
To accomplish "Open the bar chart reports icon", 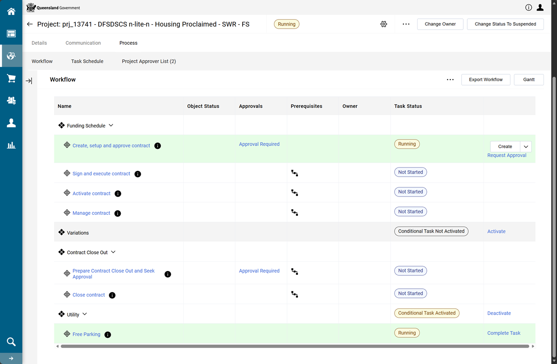I will click(11, 145).
